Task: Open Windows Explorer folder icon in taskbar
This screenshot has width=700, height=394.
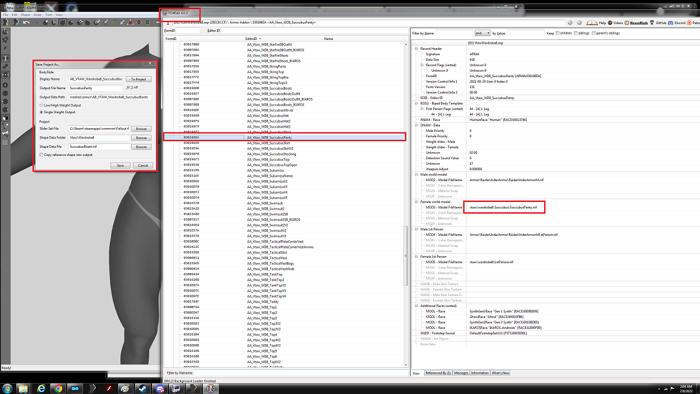Action: tap(24, 388)
